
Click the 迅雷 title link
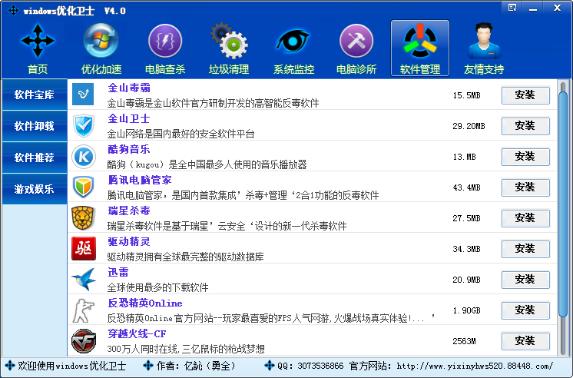pos(118,272)
